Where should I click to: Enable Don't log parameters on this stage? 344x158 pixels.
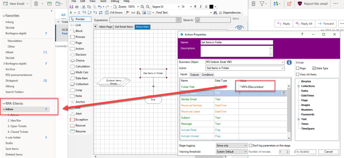tap(251, 146)
